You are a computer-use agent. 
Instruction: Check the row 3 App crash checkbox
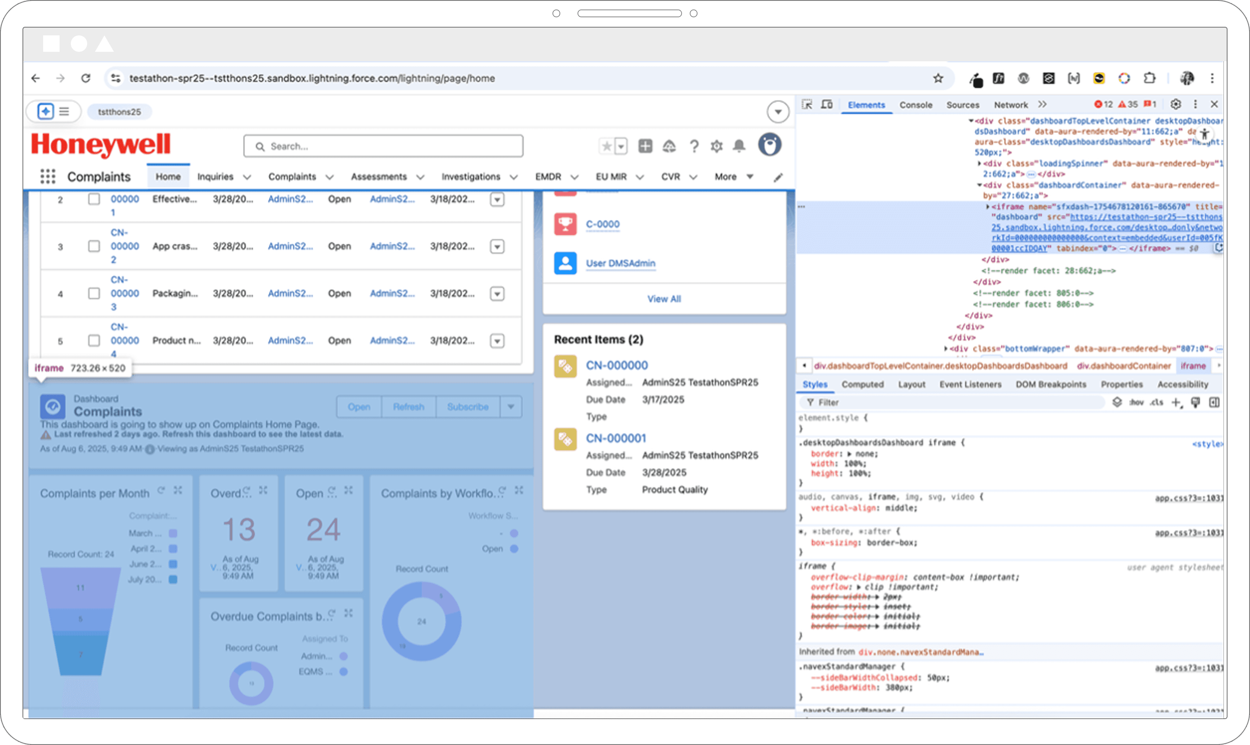[x=94, y=246]
